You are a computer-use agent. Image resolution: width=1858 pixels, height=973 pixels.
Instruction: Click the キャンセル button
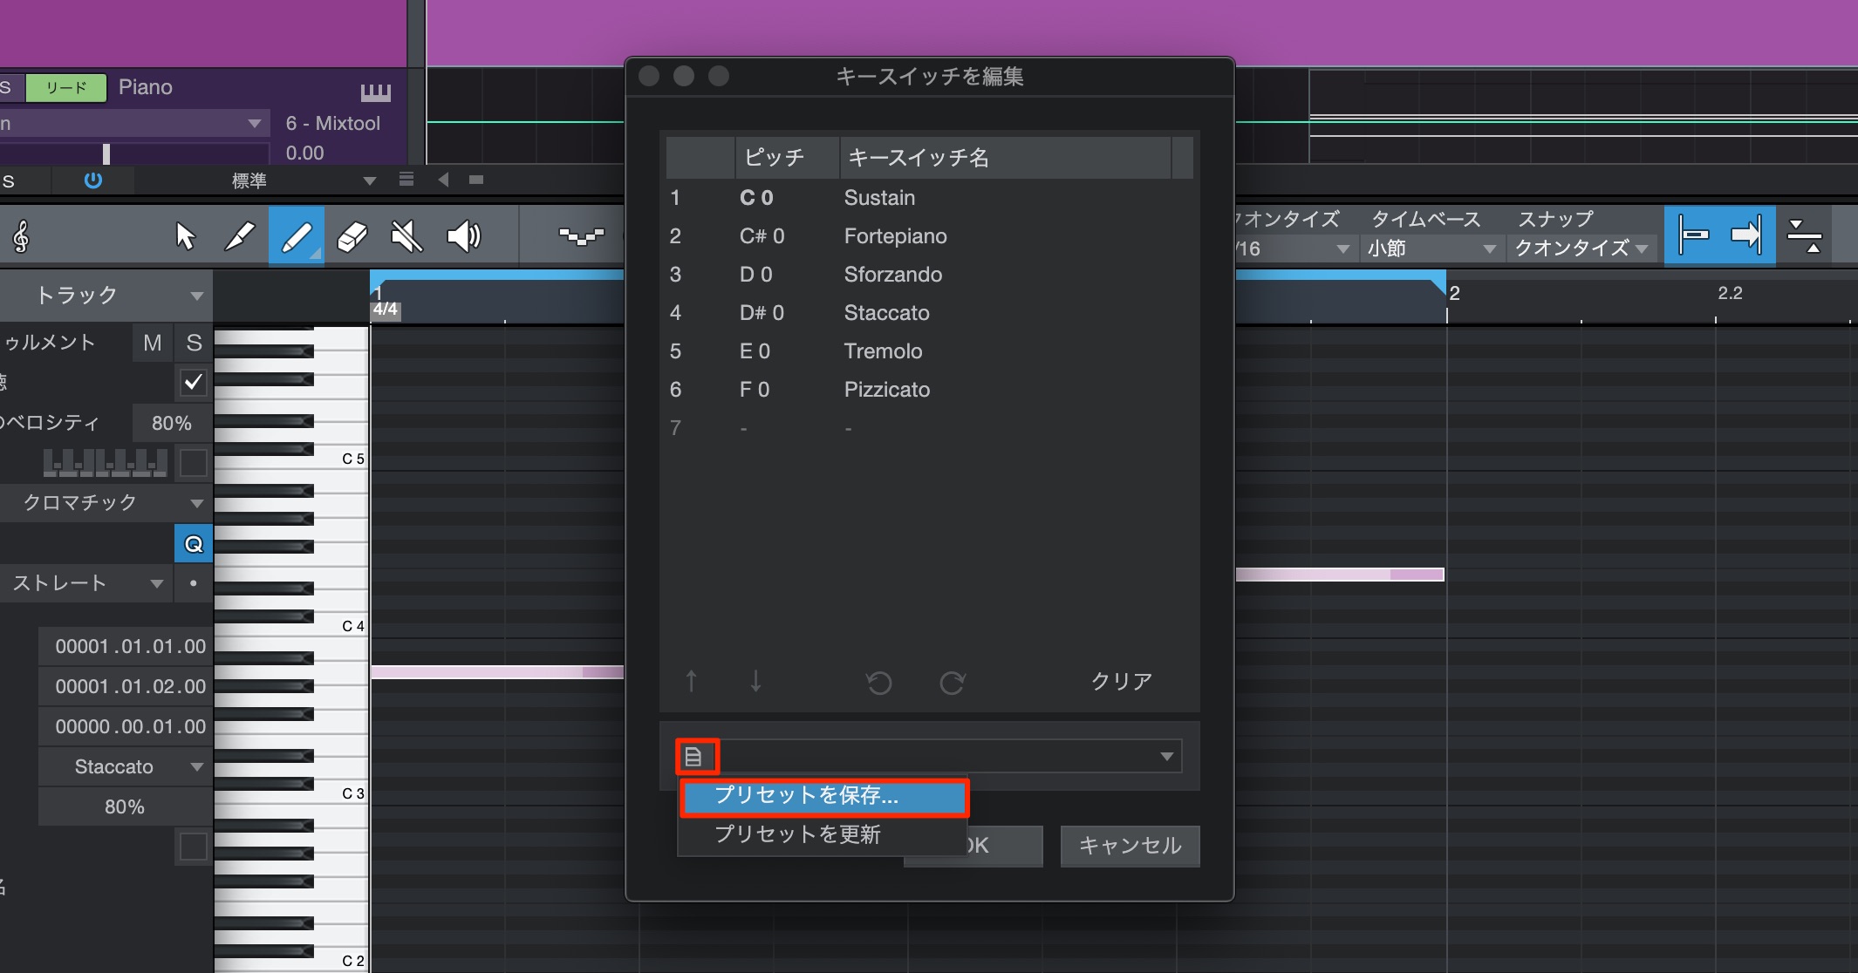[x=1130, y=846]
